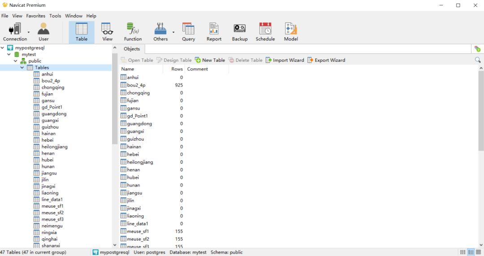Click the Delete Table button

[x=246, y=60]
